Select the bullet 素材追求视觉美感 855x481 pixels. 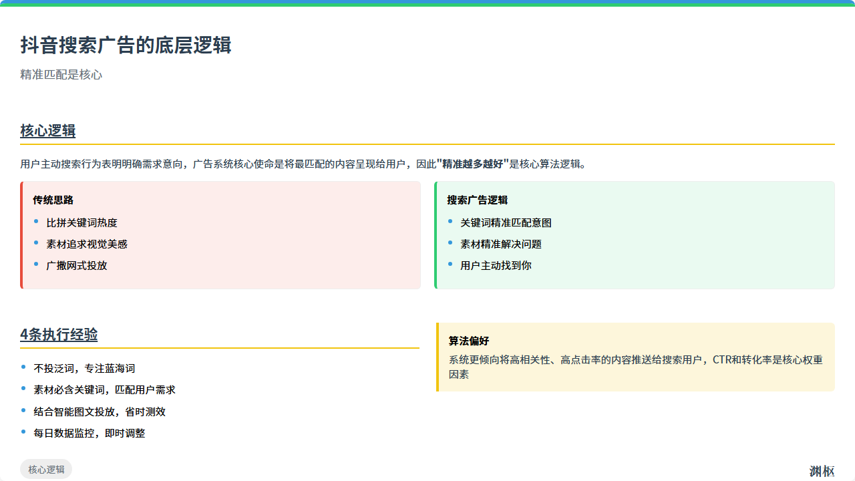coord(87,244)
